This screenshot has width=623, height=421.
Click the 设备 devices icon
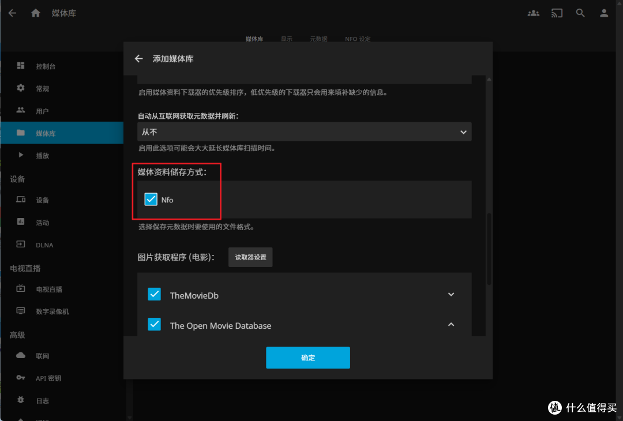(x=21, y=200)
